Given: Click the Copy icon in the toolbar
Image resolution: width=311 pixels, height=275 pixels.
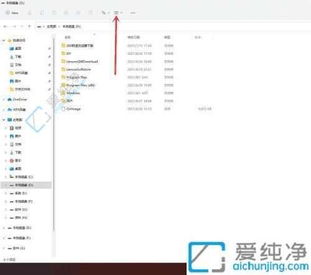Looking at the screenshot, I should (x=42, y=13).
